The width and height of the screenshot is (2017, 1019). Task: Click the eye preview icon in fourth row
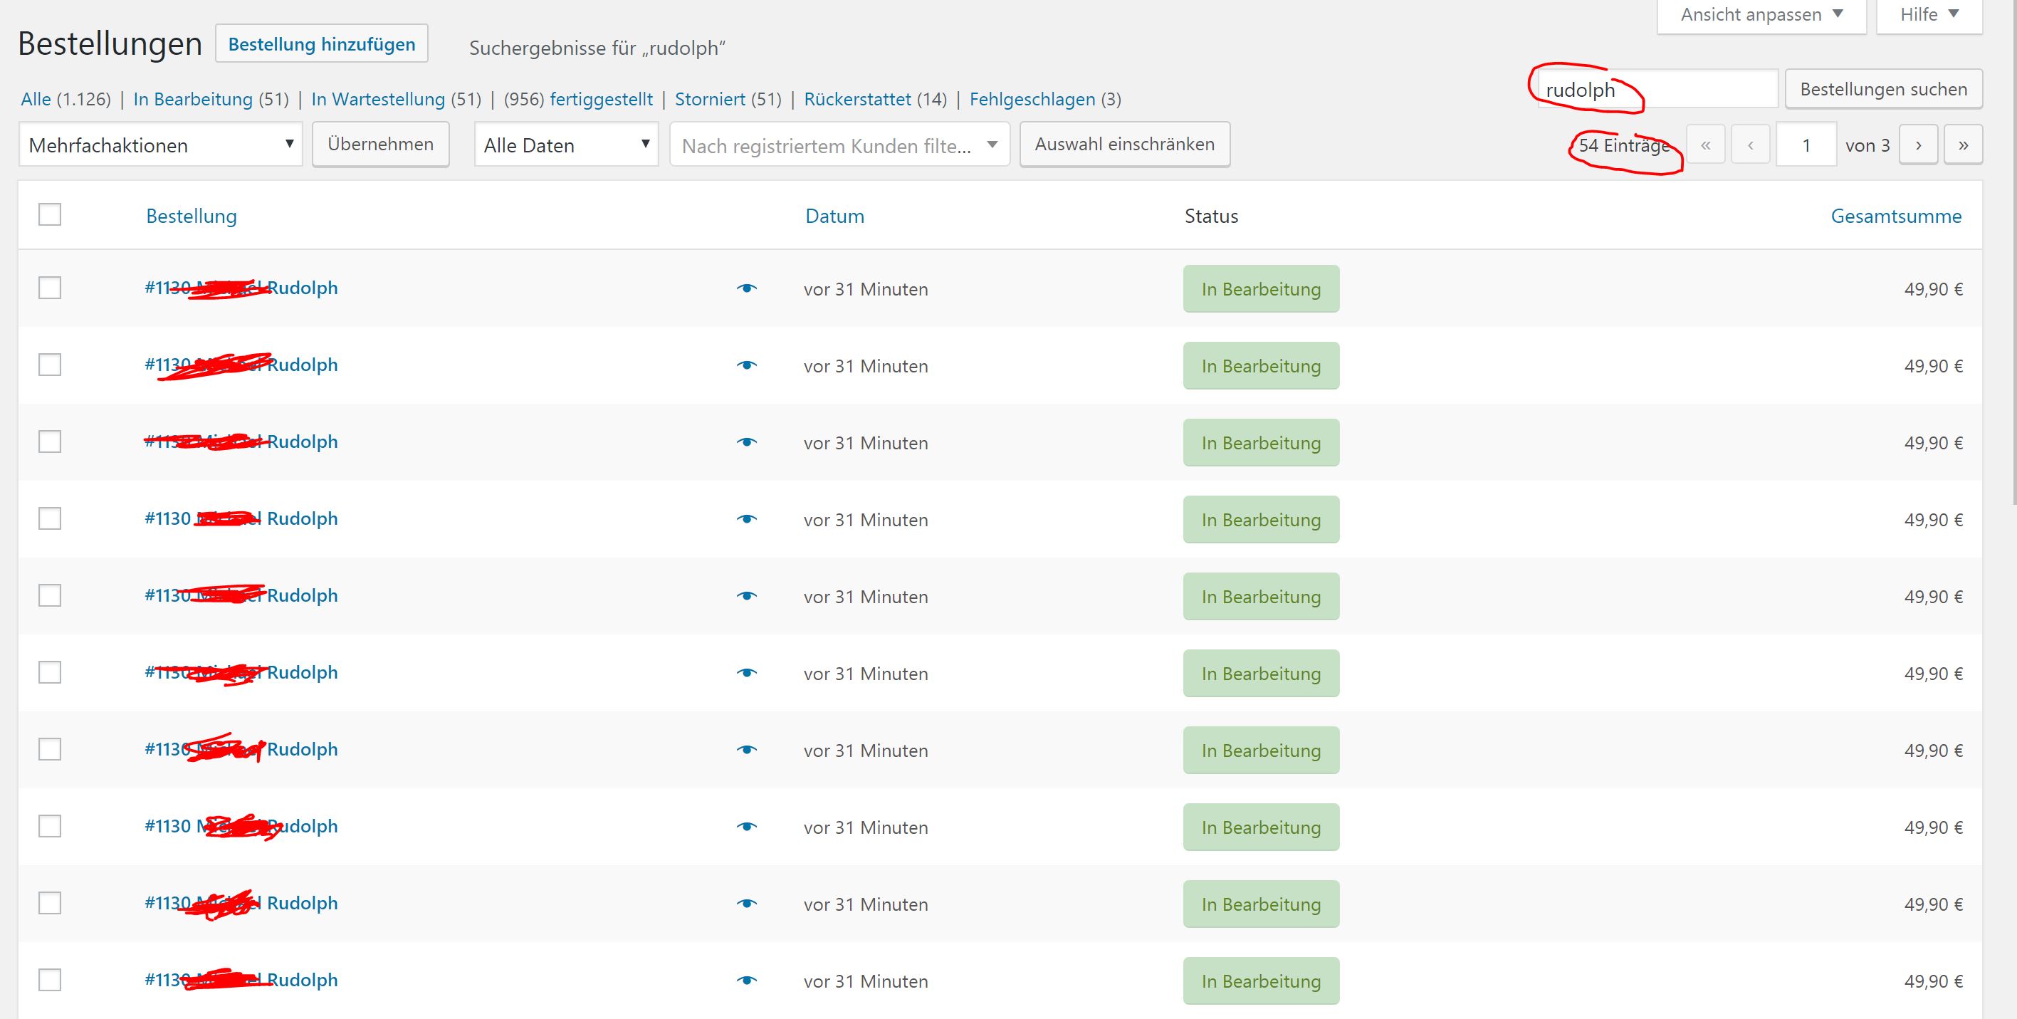747,518
